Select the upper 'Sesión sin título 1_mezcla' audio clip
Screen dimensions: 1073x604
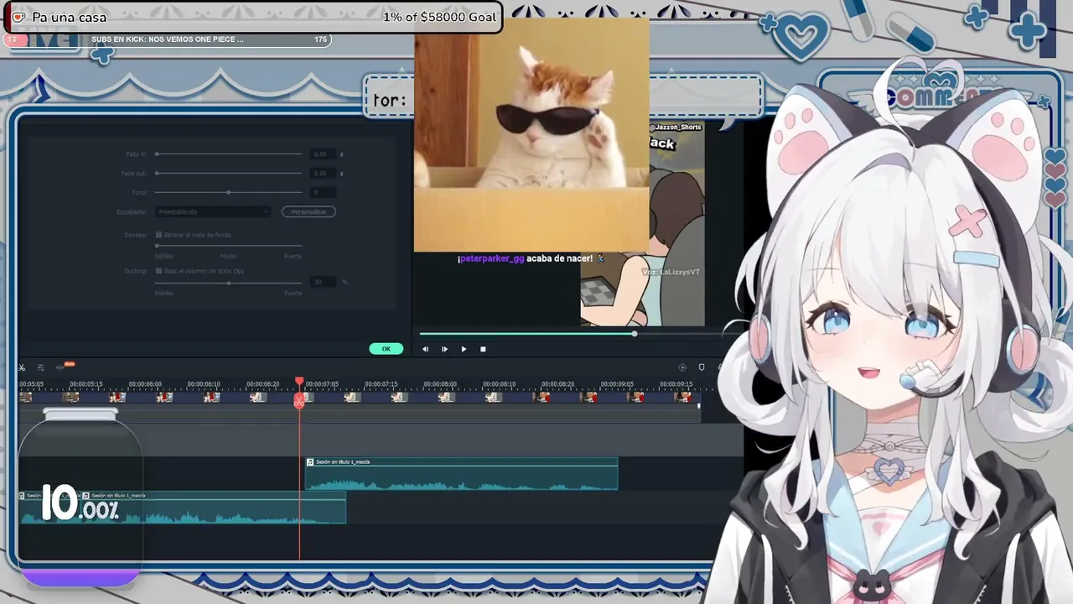[x=462, y=474]
